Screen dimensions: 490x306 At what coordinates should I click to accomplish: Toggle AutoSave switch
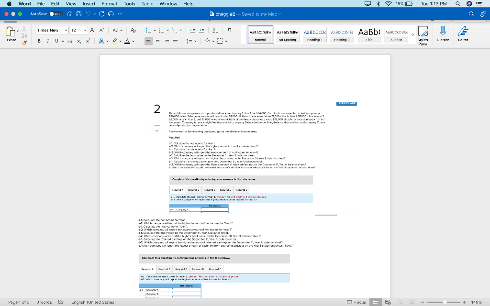[x=56, y=14]
